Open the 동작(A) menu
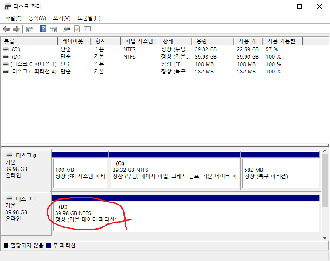Image resolution: width=330 pixels, height=261 pixels. [x=37, y=18]
